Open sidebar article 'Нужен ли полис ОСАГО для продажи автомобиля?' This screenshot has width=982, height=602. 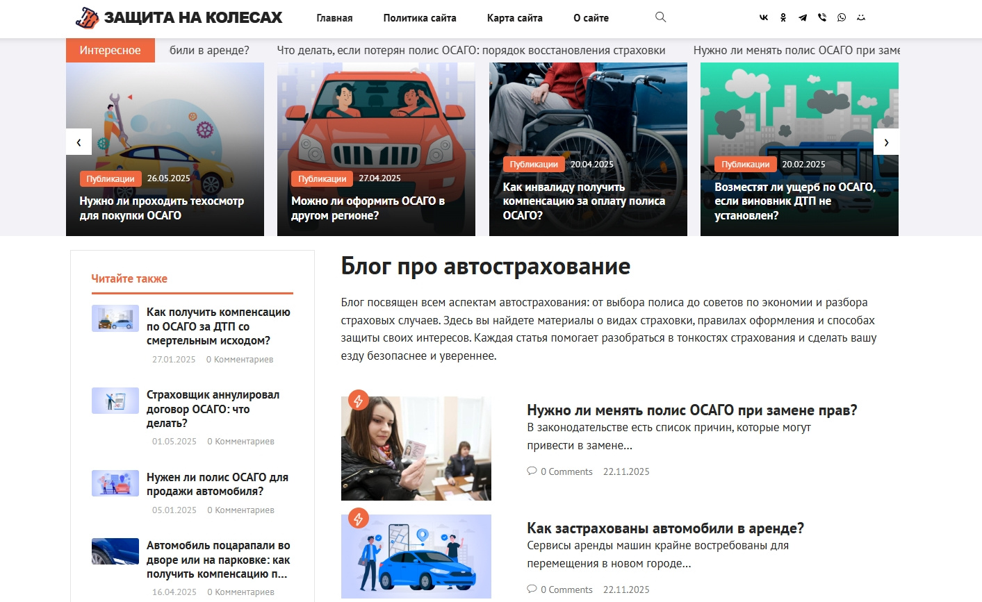coord(217,485)
